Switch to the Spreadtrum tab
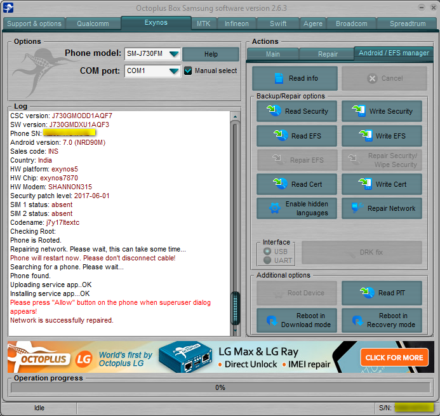 [408, 23]
